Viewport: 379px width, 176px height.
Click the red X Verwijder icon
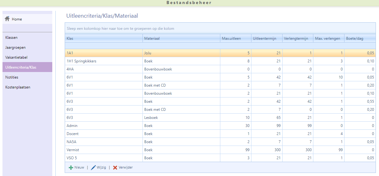pyautogui.click(x=115, y=168)
